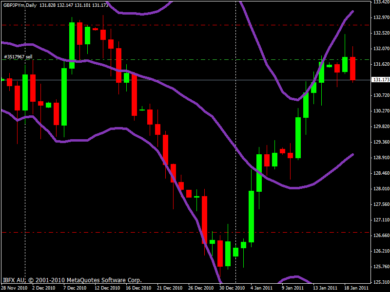Click the 132.970 price axis label
This screenshot has width=390, height=292.
tap(382, 18)
